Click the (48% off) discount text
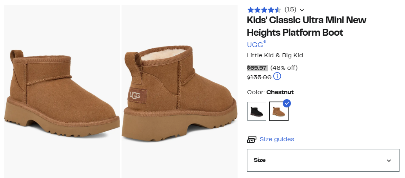405x178 pixels. (284, 68)
